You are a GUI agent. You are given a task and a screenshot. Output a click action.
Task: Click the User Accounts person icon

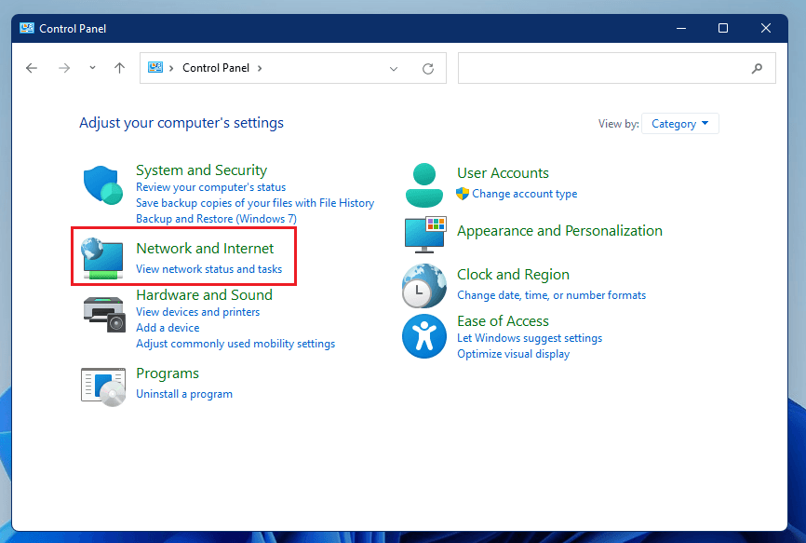click(x=424, y=184)
